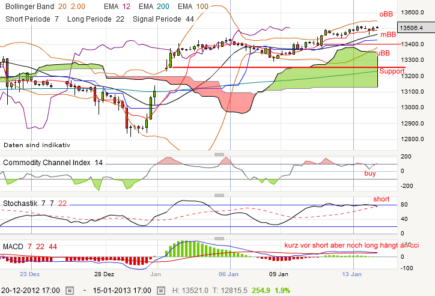Click the CCI -200 axis label
This screenshot has height=296, width=435.
pos(407,186)
